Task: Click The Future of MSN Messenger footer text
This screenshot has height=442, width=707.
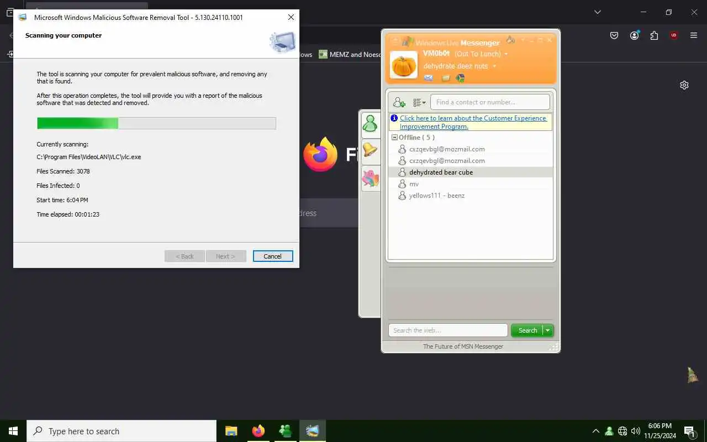Action: pyautogui.click(x=463, y=346)
